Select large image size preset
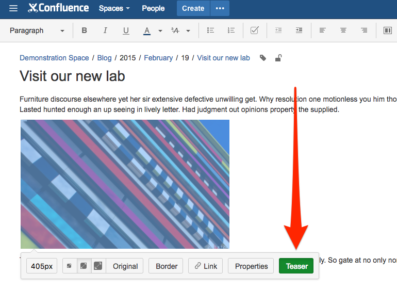 click(x=98, y=266)
